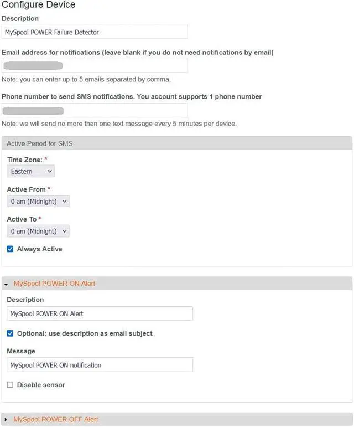Click the Always Active label text
The image size is (354, 427).
click(40, 249)
